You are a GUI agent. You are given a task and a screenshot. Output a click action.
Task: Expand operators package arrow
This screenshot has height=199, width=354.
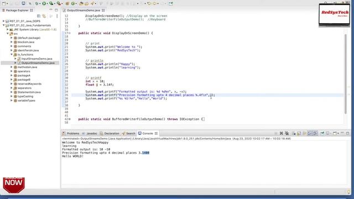point(12,71)
